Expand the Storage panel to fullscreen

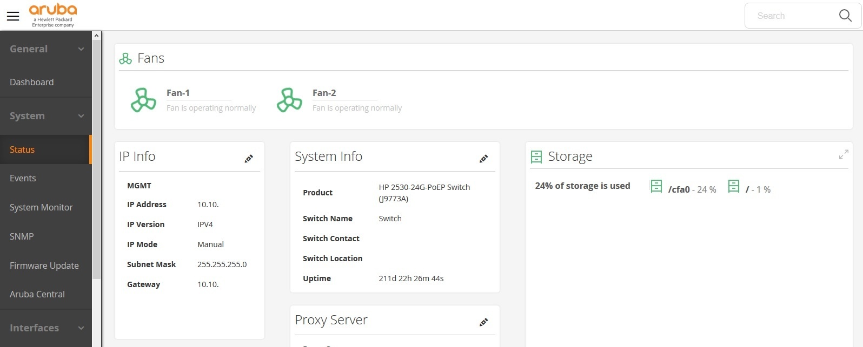click(843, 155)
